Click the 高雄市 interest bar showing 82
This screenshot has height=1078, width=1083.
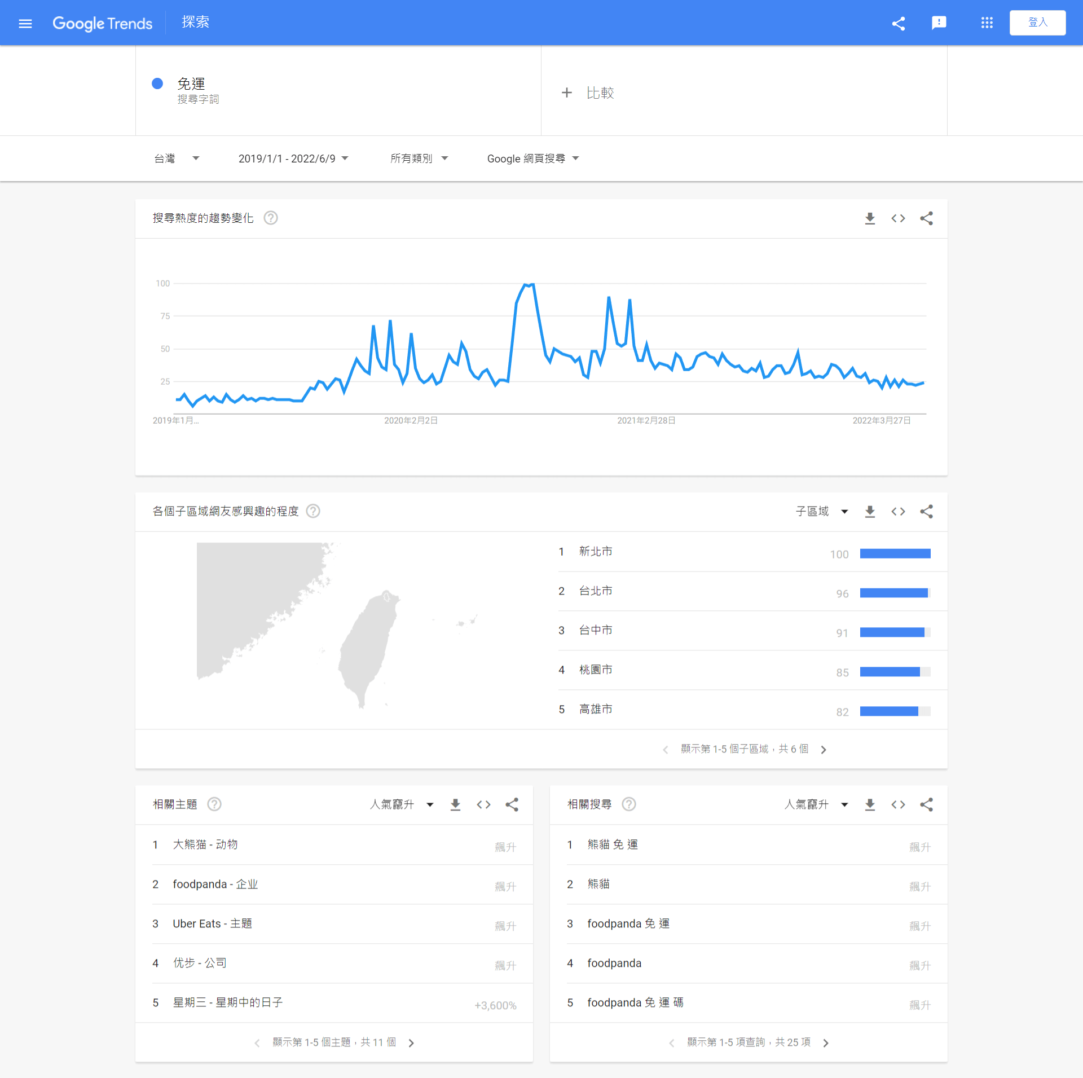pos(895,712)
